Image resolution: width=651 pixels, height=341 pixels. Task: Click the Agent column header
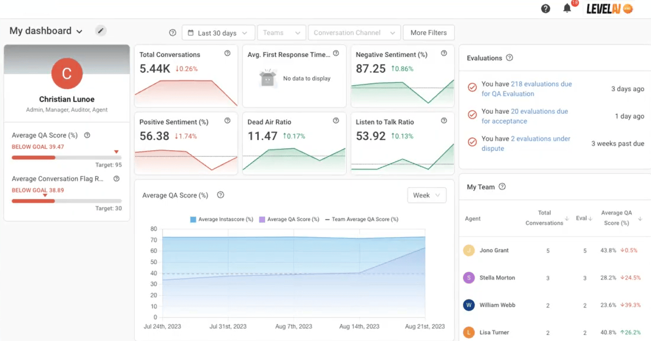point(473,219)
